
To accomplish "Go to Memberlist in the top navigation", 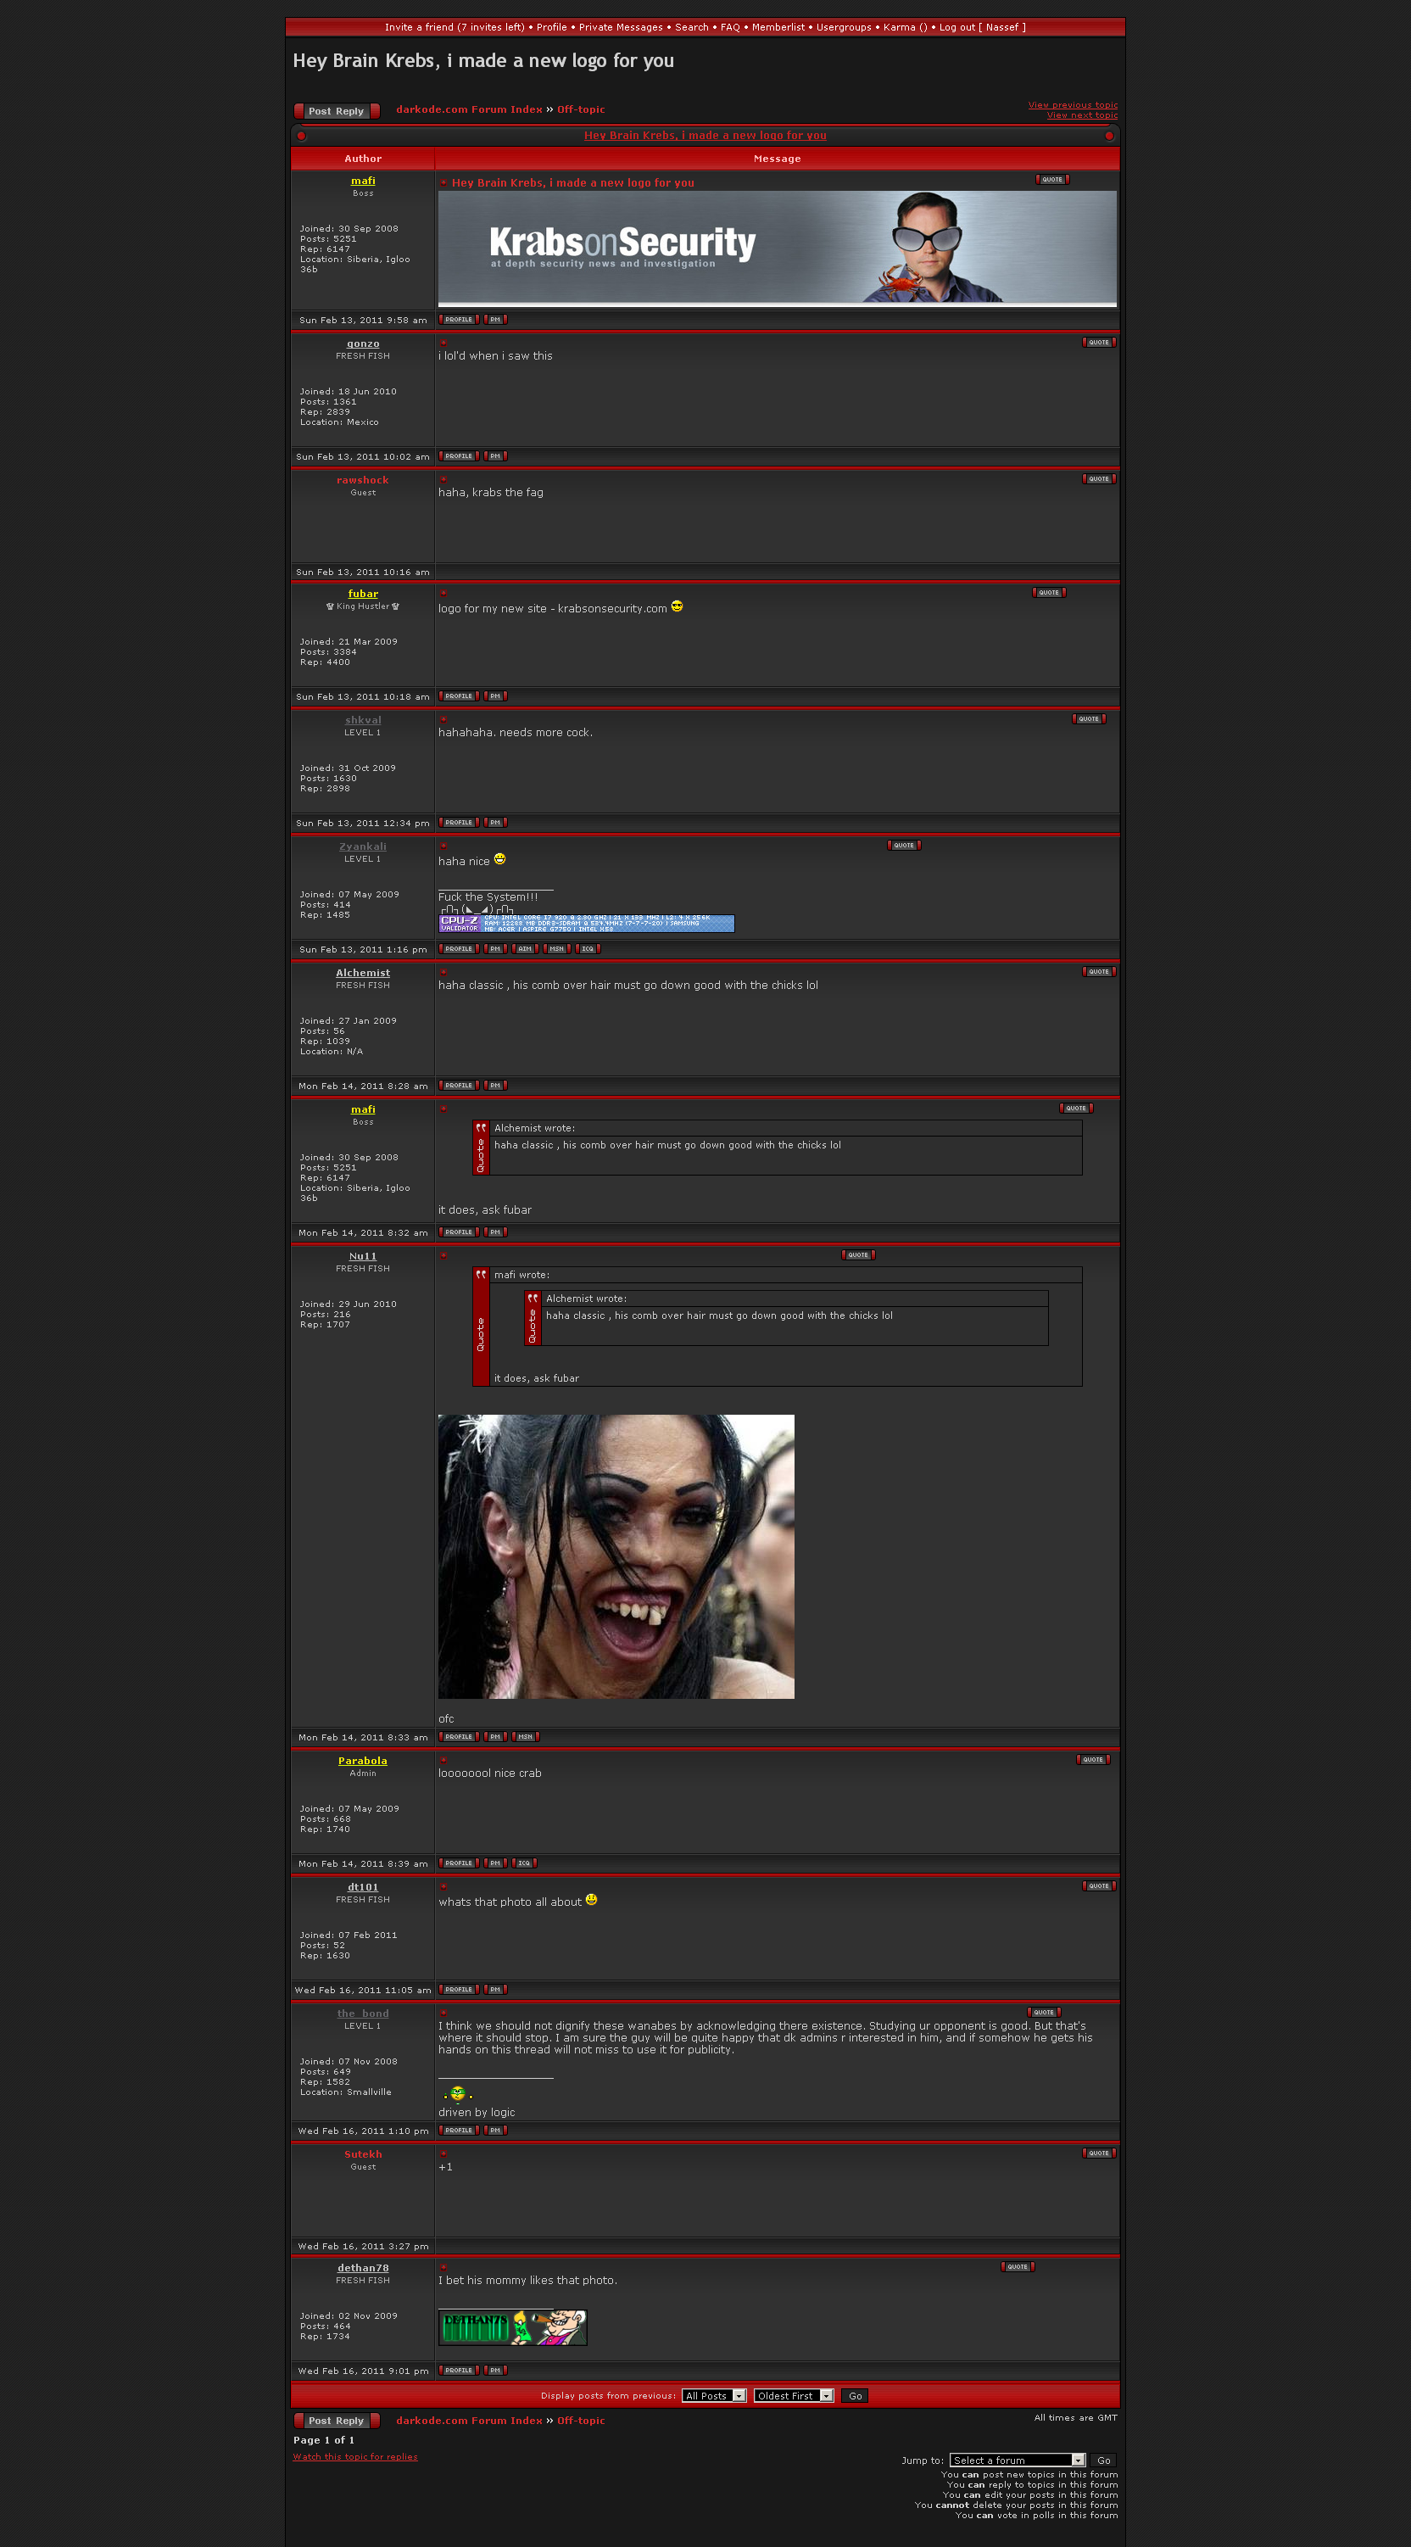I will (778, 28).
